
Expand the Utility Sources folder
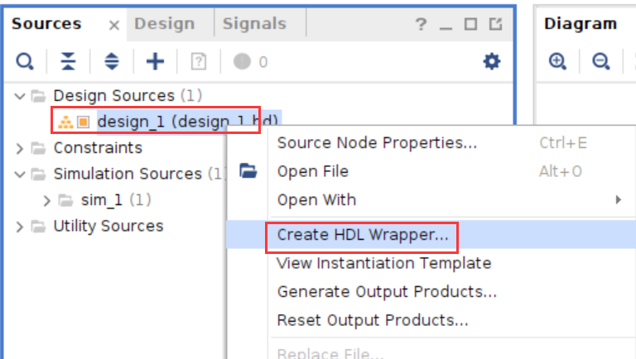(20, 227)
